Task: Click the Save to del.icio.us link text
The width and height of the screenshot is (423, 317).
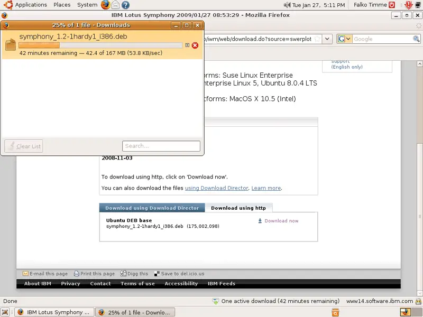Action: point(182,274)
